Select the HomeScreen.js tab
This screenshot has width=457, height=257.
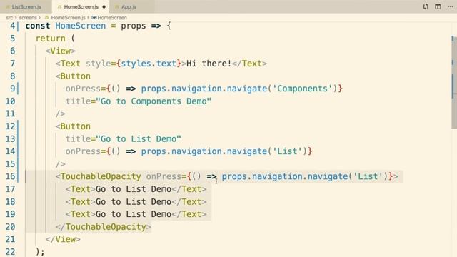coord(81,6)
